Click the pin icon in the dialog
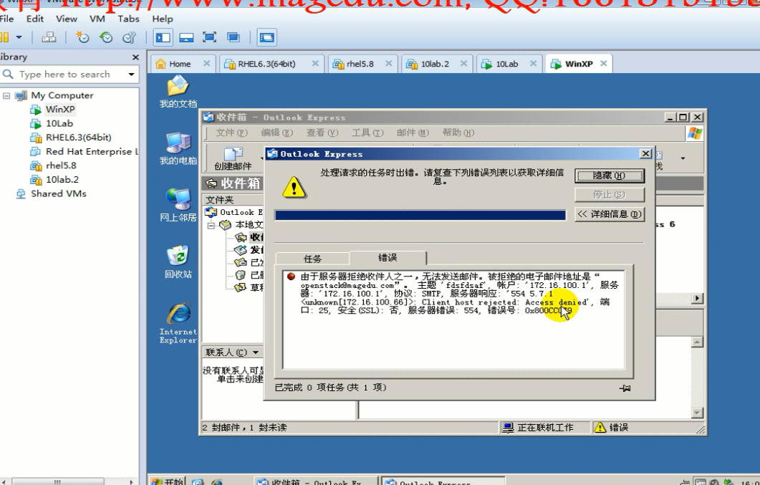The height and width of the screenshot is (485, 760). pos(625,388)
